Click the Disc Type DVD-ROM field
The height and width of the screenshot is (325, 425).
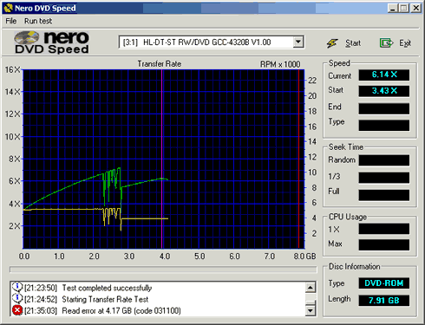tap(384, 283)
